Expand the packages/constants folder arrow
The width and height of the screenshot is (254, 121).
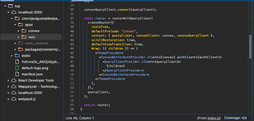[15, 50]
